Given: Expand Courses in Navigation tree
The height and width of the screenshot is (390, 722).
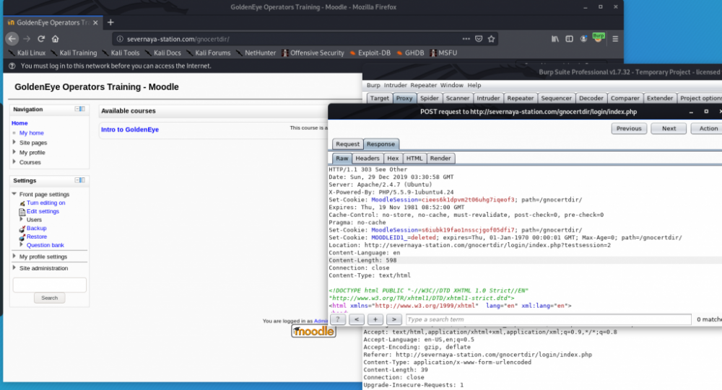Looking at the screenshot, I should (14, 161).
